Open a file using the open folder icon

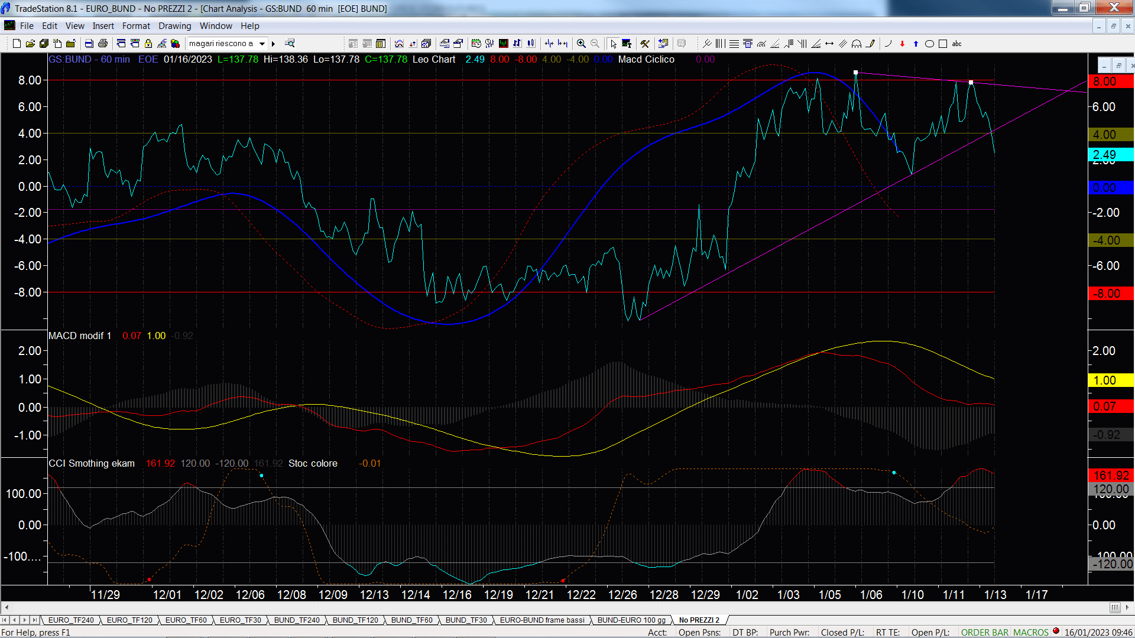pos(30,44)
